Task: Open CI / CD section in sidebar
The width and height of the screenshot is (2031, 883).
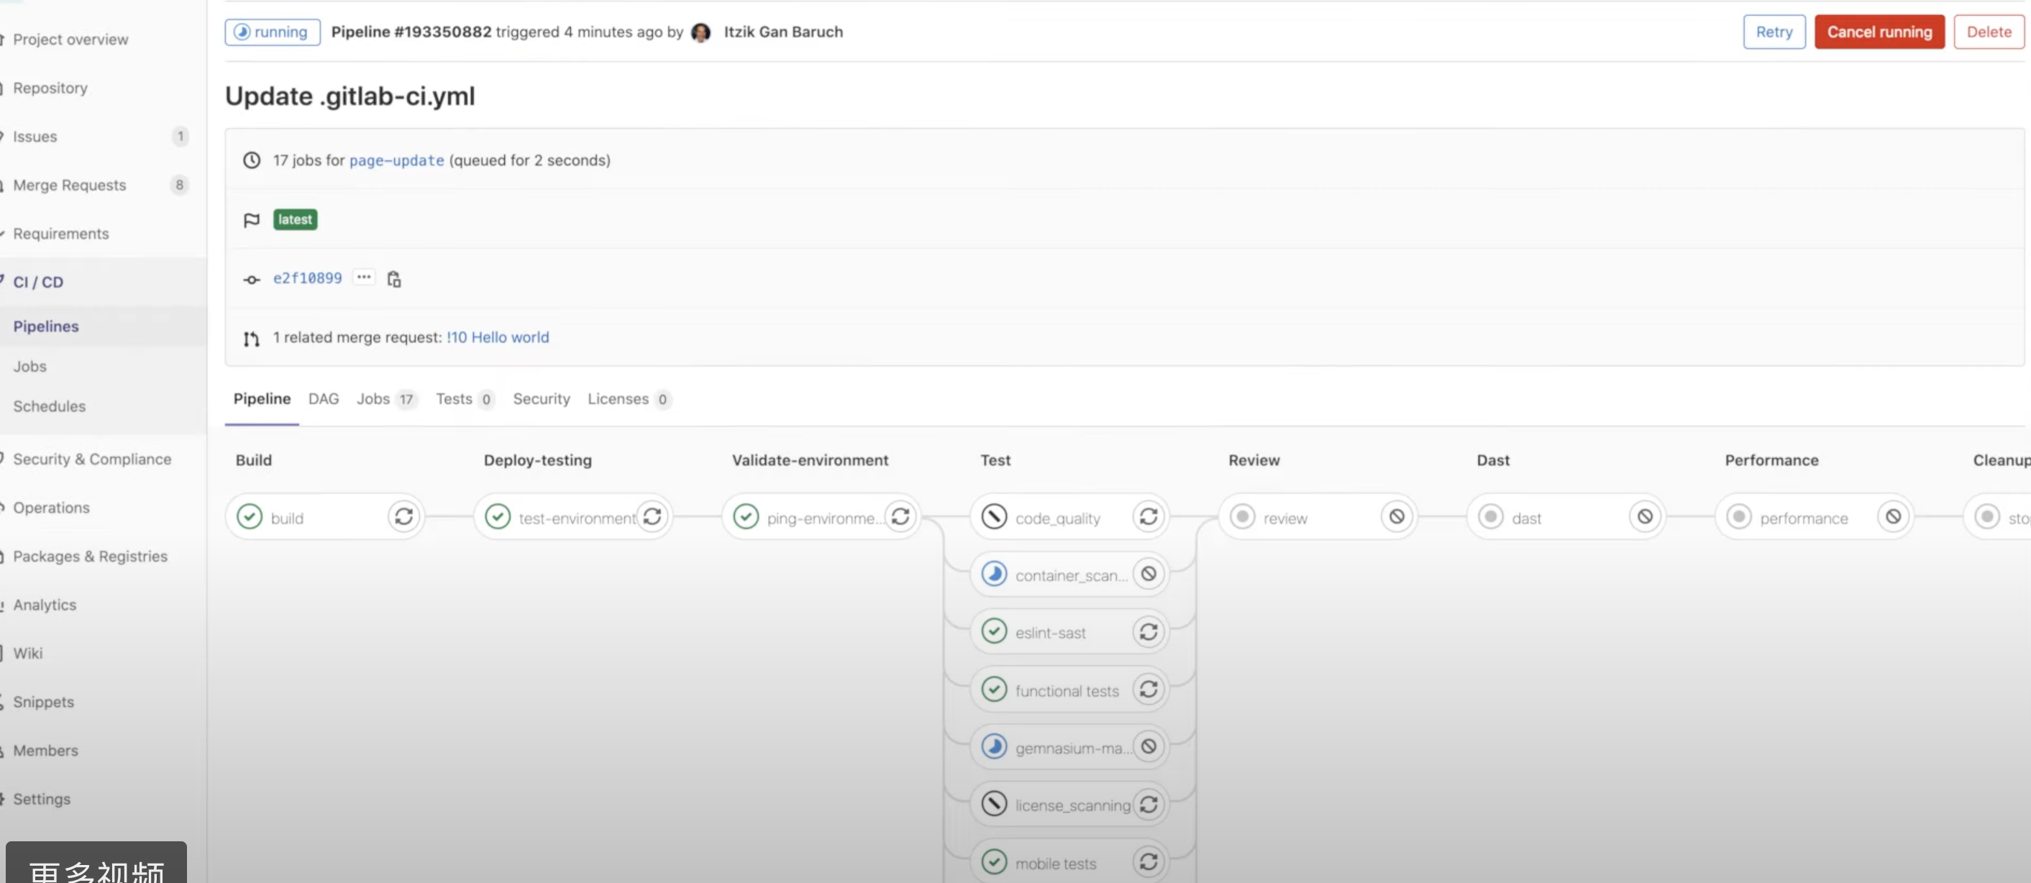Action: coord(38,283)
